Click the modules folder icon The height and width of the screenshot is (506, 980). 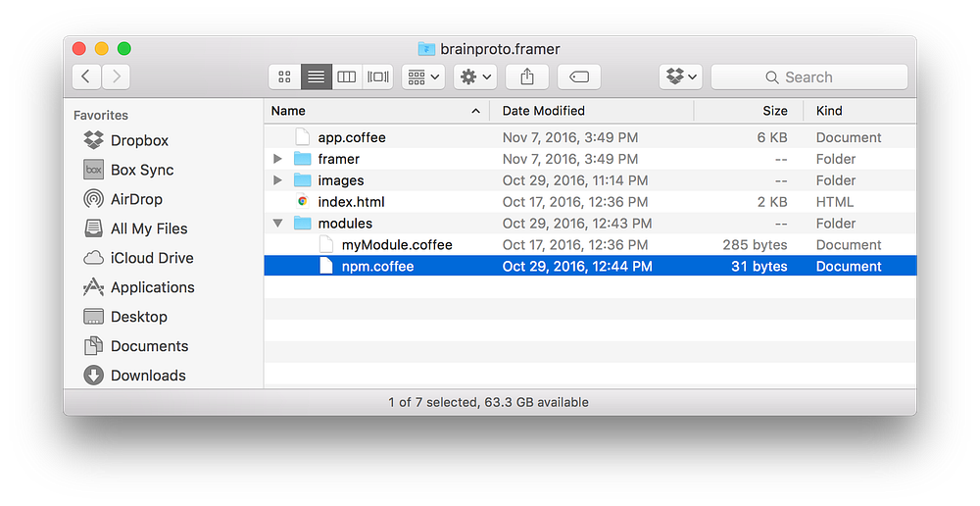click(x=303, y=224)
